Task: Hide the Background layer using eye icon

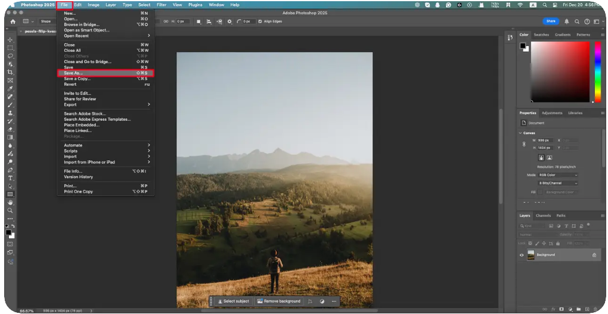Action: [522, 255]
